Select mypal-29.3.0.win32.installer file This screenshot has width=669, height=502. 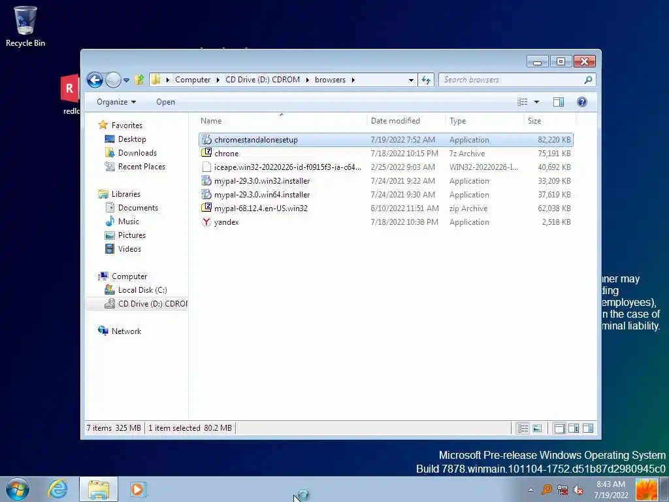click(x=385, y=181)
